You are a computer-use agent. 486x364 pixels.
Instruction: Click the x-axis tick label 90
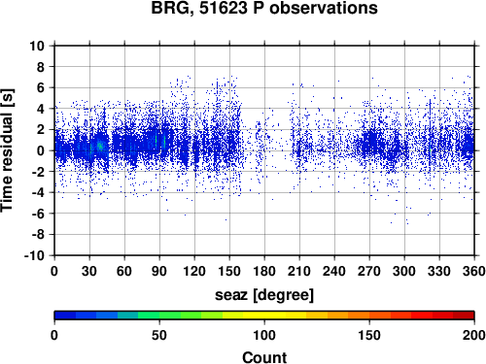point(159,271)
